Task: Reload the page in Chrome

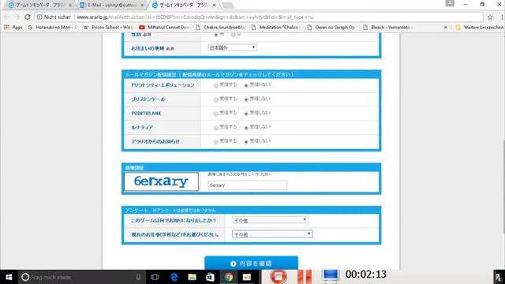Action: 28,17
